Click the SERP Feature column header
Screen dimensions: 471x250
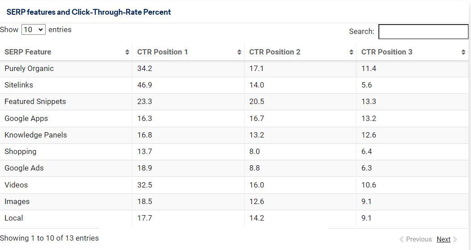(x=28, y=52)
